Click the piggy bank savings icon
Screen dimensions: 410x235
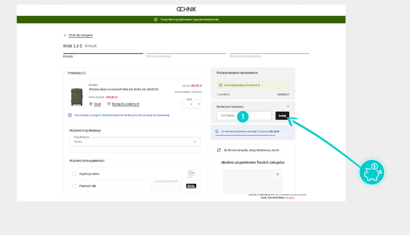click(x=372, y=172)
